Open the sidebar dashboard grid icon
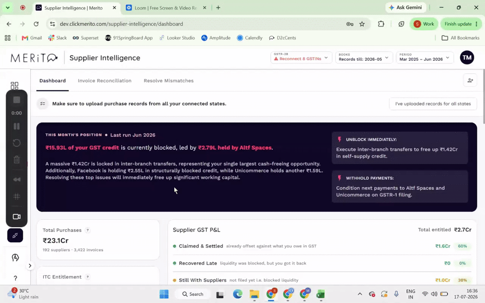Image resolution: width=485 pixels, height=303 pixels. (15, 85)
